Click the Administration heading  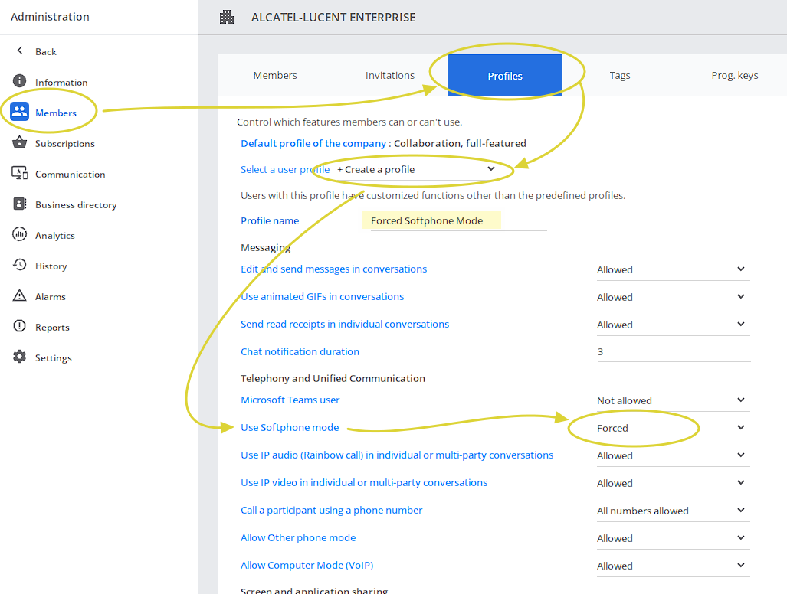point(50,17)
